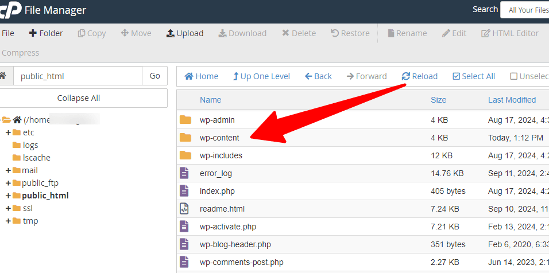Screen dimensions: 549x273
Task: Reload the file listing
Action: [420, 76]
